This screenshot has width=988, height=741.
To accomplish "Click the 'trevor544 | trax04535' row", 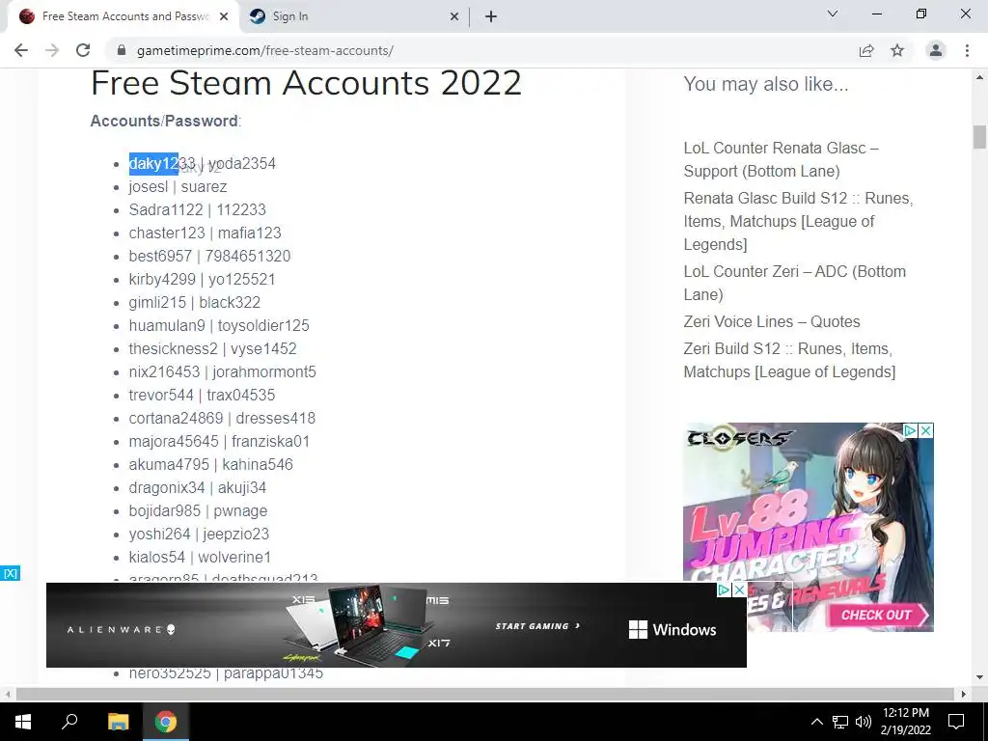I will pyautogui.click(x=202, y=395).
